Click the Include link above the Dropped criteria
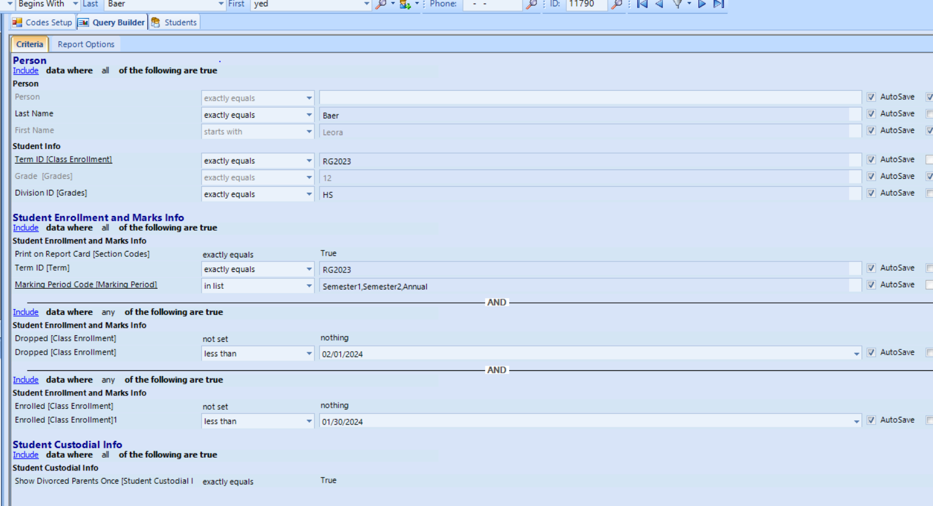This screenshot has width=933, height=506. 26,312
